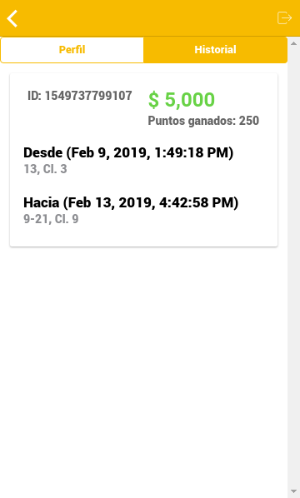Open the Historial tab
Image resolution: width=300 pixels, height=498 pixels.
216,50
